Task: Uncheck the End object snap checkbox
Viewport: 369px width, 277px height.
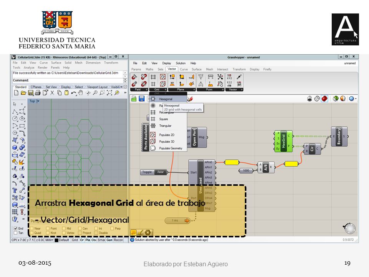Action: [x=15, y=228]
